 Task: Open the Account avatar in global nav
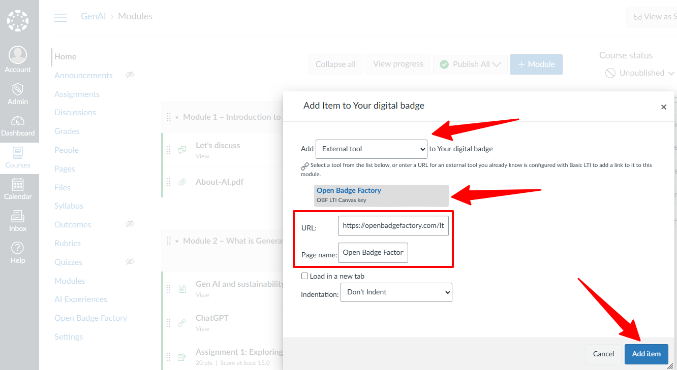tap(18, 55)
